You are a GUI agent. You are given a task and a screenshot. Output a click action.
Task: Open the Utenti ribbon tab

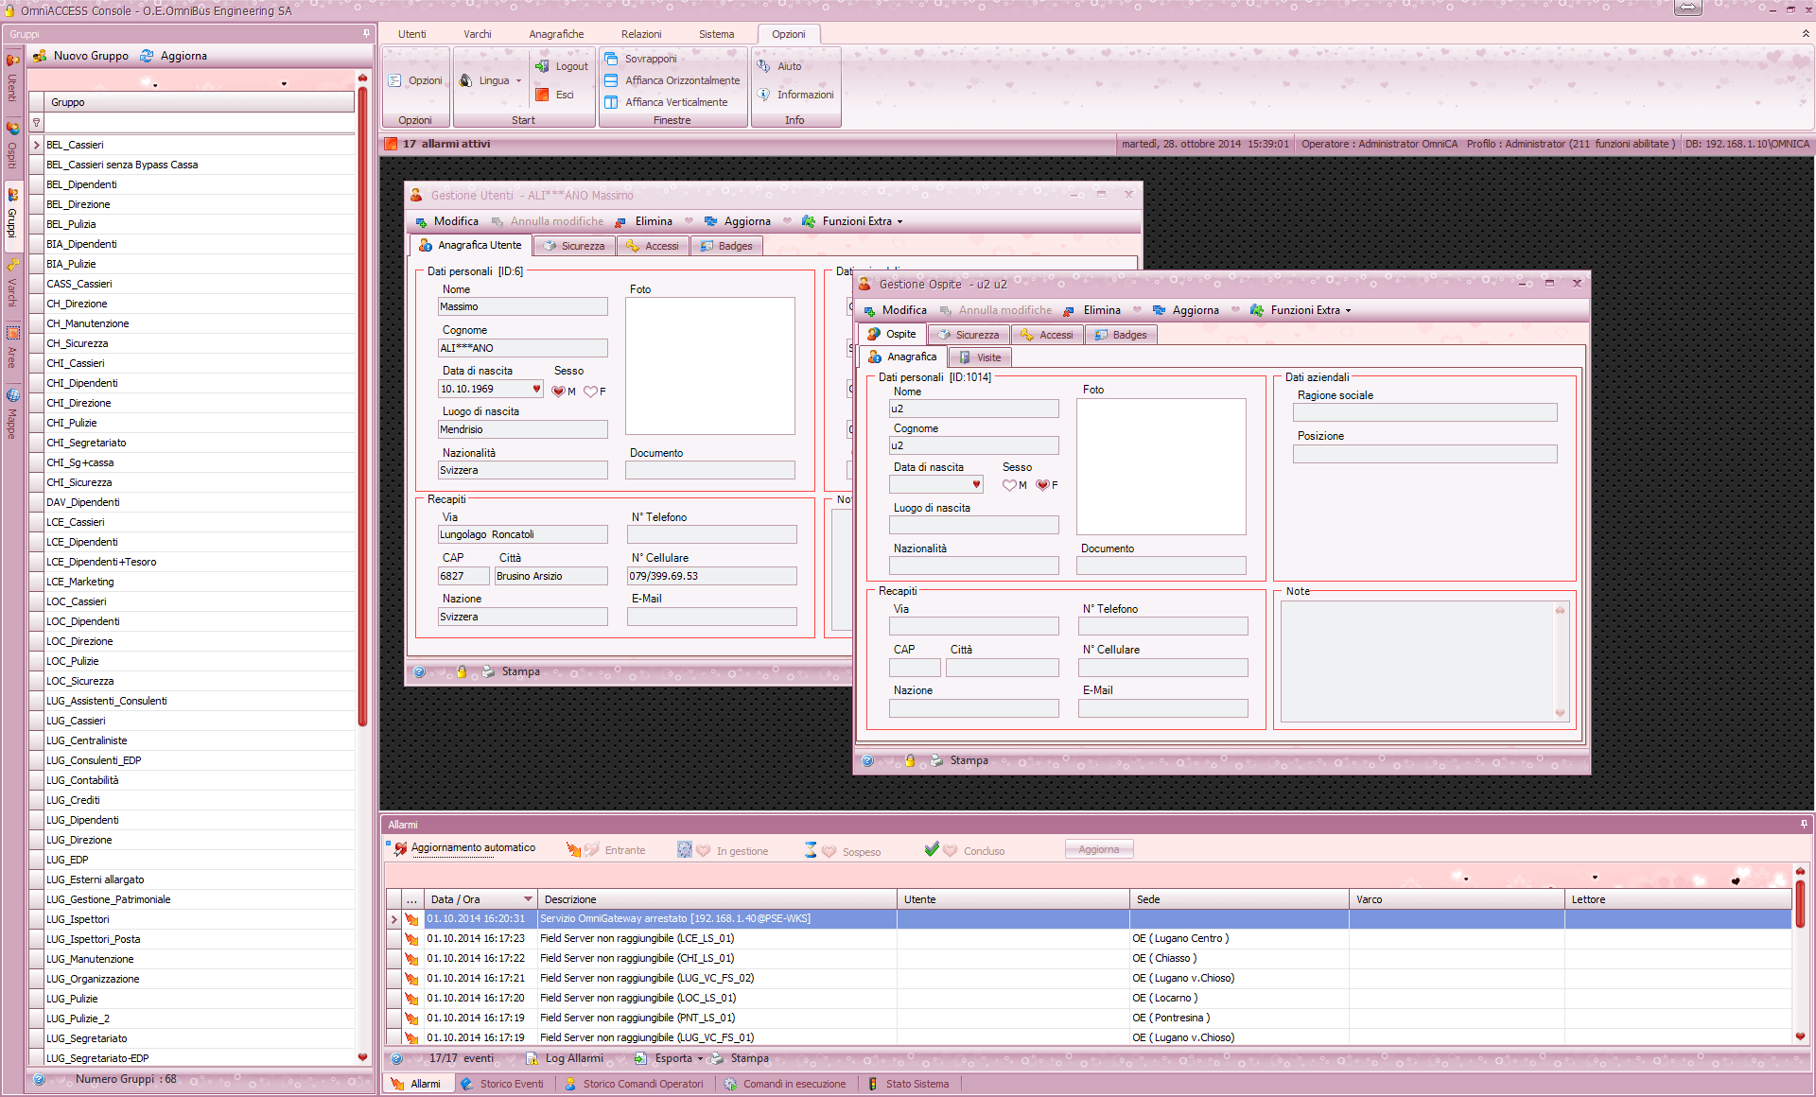tap(412, 34)
